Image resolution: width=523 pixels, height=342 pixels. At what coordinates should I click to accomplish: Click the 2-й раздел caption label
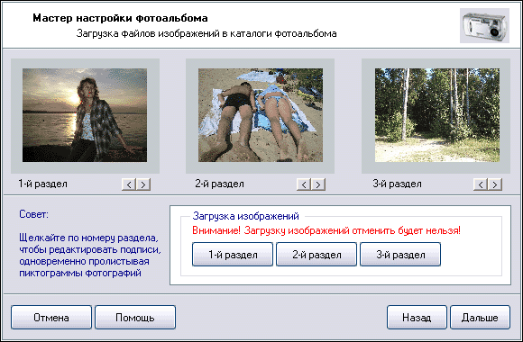pos(219,184)
